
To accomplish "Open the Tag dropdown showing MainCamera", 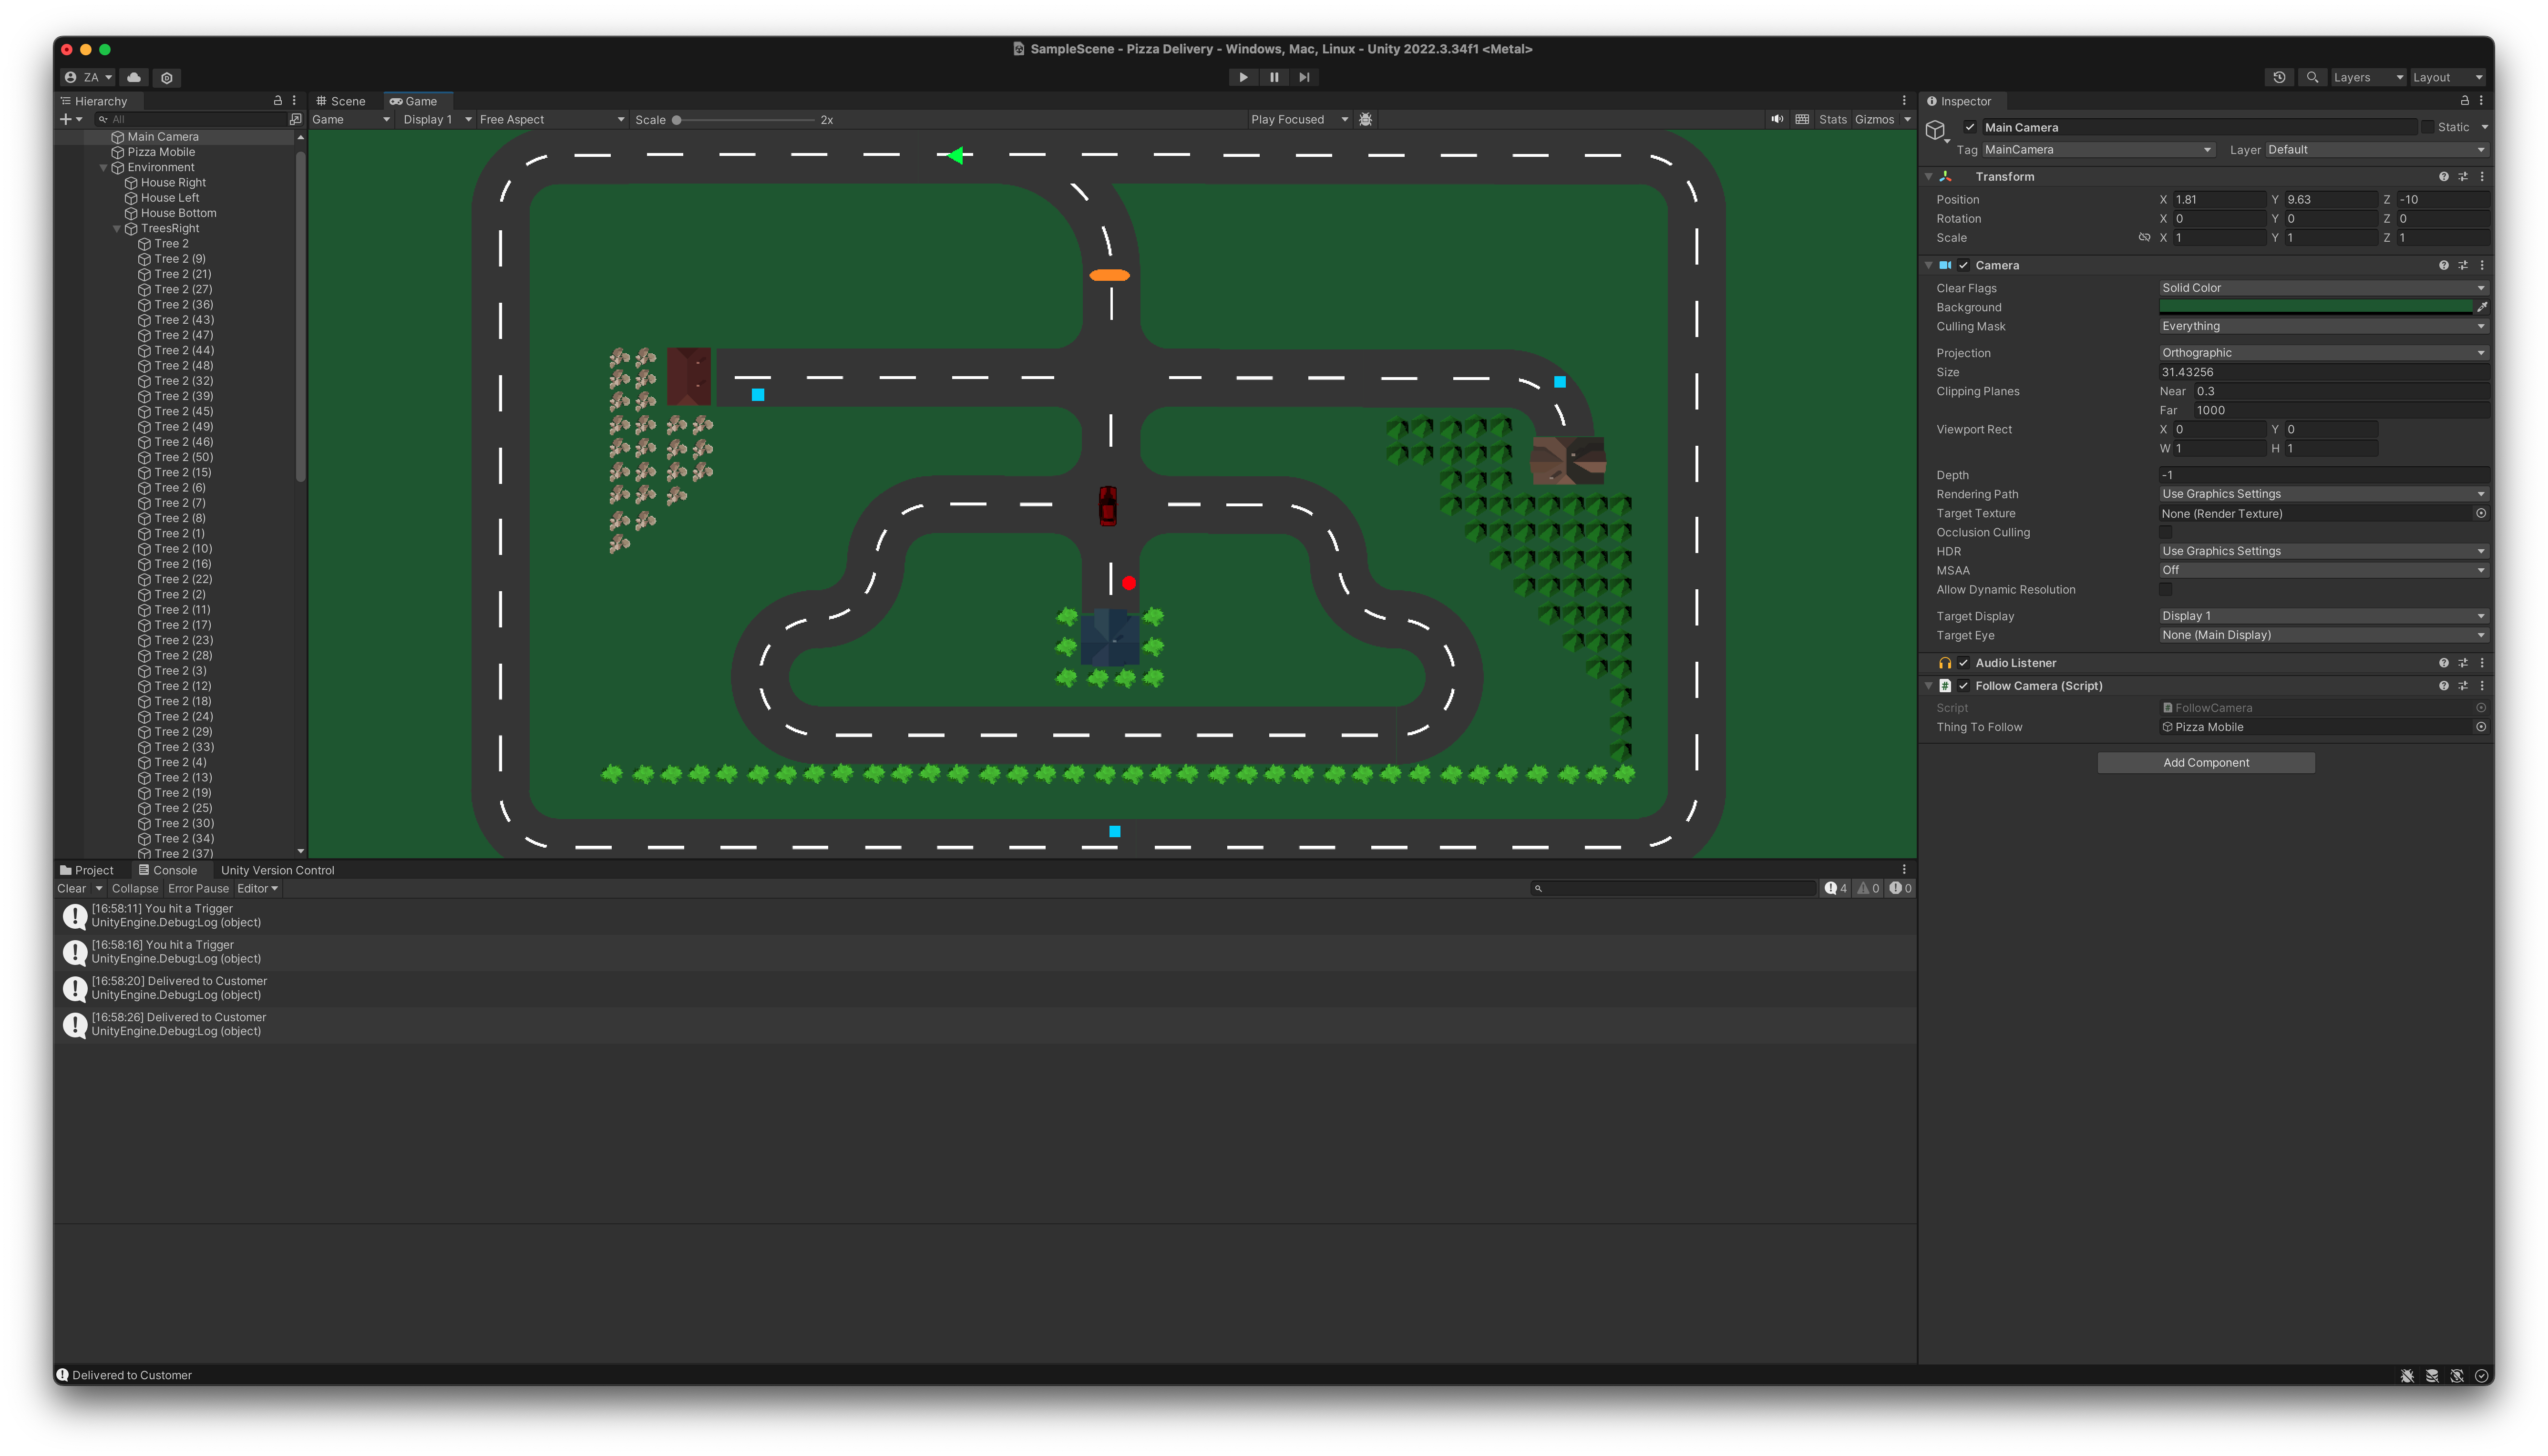I will pos(2098,150).
